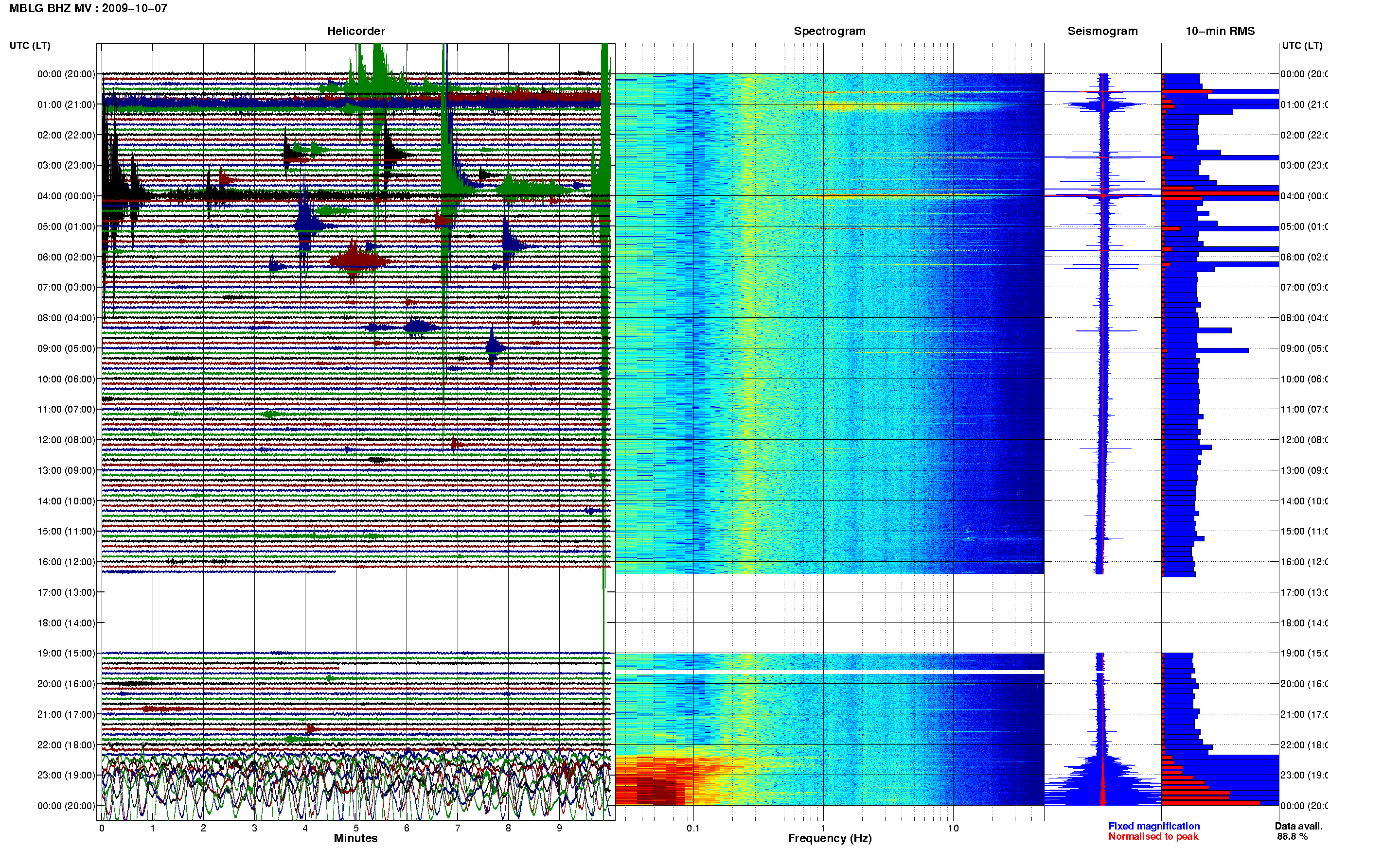
Task: Click the '08:00 (04:00)' left time label
Action: (66, 318)
